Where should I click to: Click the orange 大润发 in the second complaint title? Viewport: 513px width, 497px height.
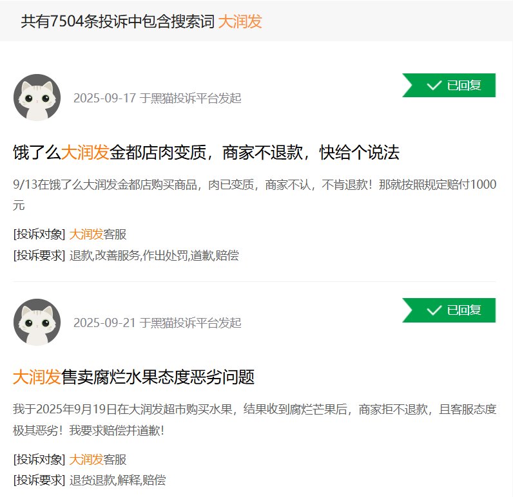37,377
